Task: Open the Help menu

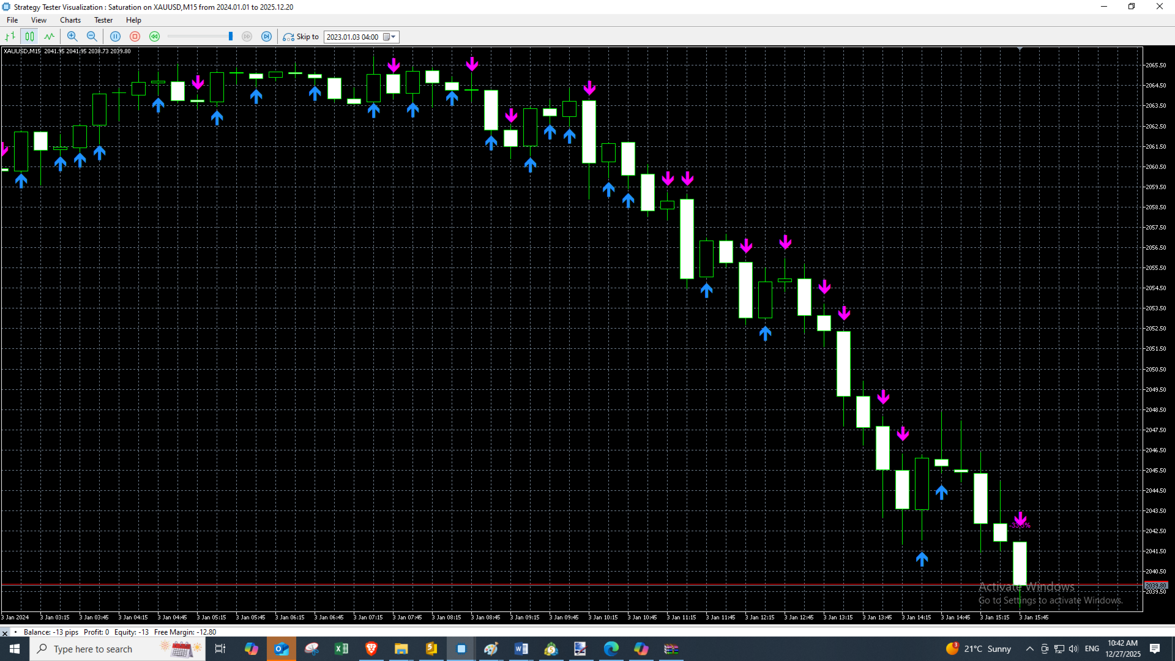Action: [133, 20]
